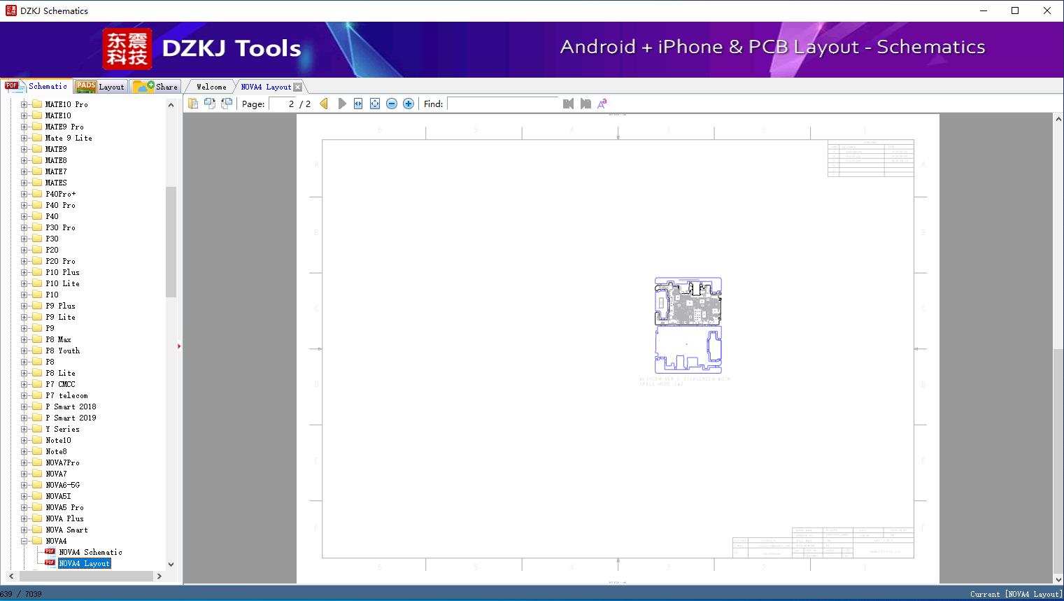Fit whole page icon
1064x601 pixels.
(x=375, y=104)
